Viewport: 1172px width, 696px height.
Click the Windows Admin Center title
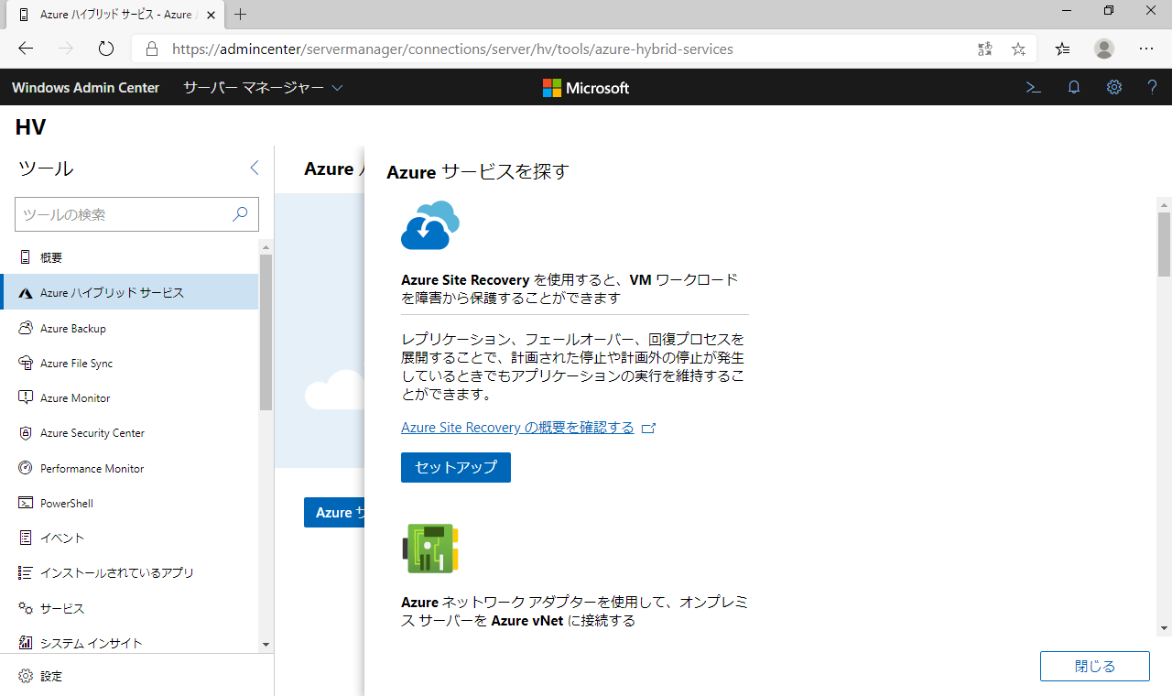(x=85, y=88)
